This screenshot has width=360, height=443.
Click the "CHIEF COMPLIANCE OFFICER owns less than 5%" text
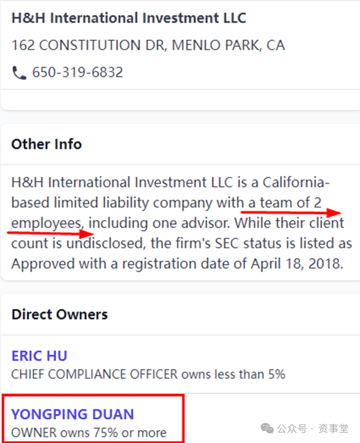pos(148,374)
